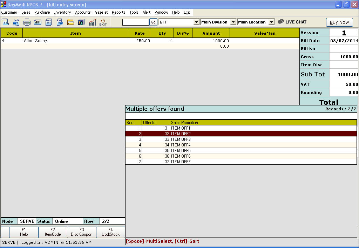Open the Sales menu
The width and height of the screenshot is (359, 248).
click(26, 12)
